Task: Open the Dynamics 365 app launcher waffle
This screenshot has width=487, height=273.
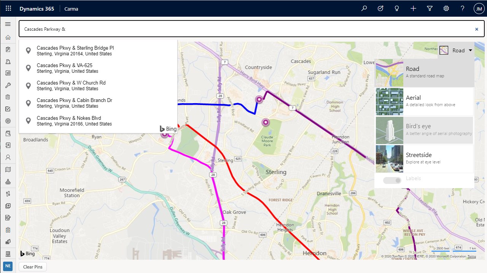Action: 8,8
